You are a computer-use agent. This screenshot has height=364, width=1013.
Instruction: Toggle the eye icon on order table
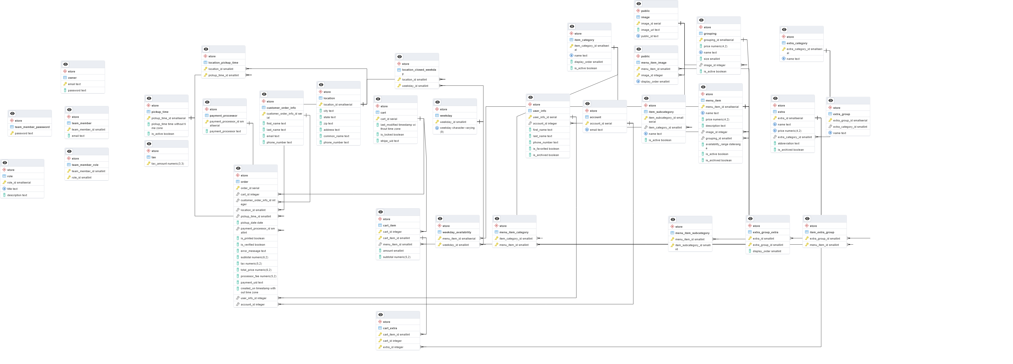238,168
